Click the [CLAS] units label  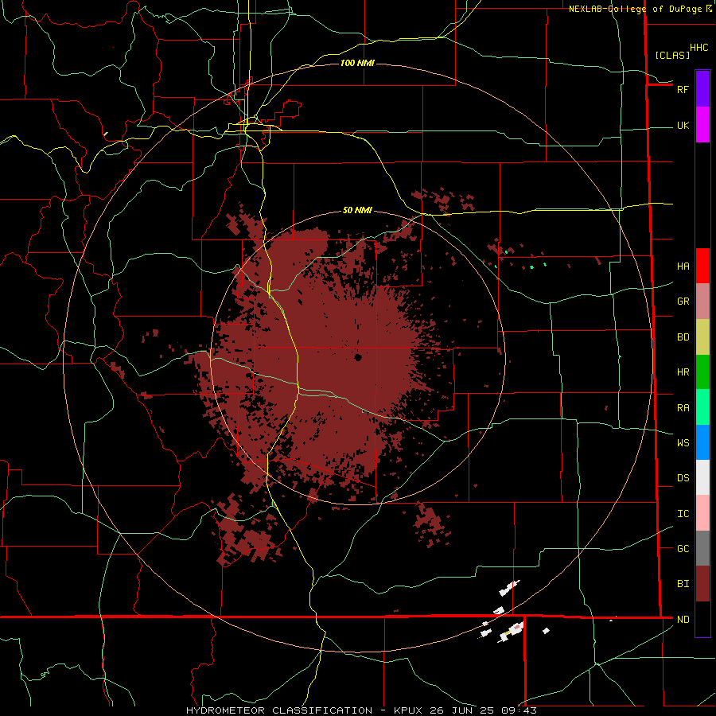click(672, 56)
